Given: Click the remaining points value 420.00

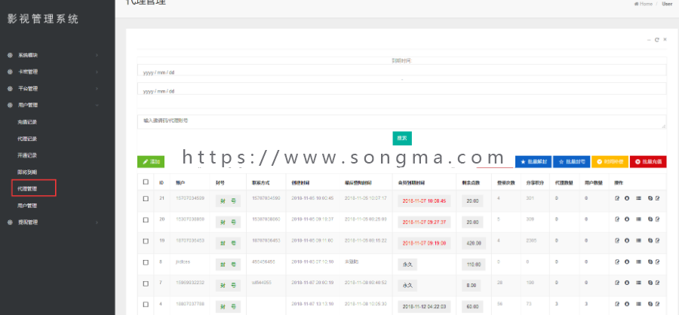Looking at the screenshot, I should 473,243.
